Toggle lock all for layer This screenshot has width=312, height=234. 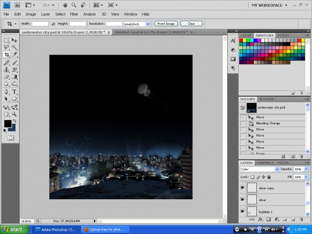(269, 177)
